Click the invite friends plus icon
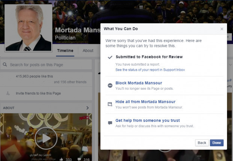The width and height of the screenshot is (233, 161). point(8,93)
